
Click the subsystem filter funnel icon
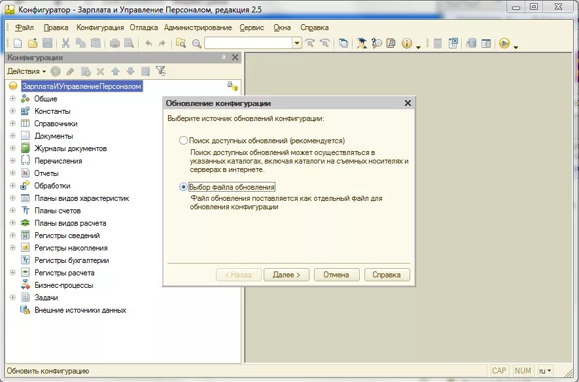[x=161, y=71]
